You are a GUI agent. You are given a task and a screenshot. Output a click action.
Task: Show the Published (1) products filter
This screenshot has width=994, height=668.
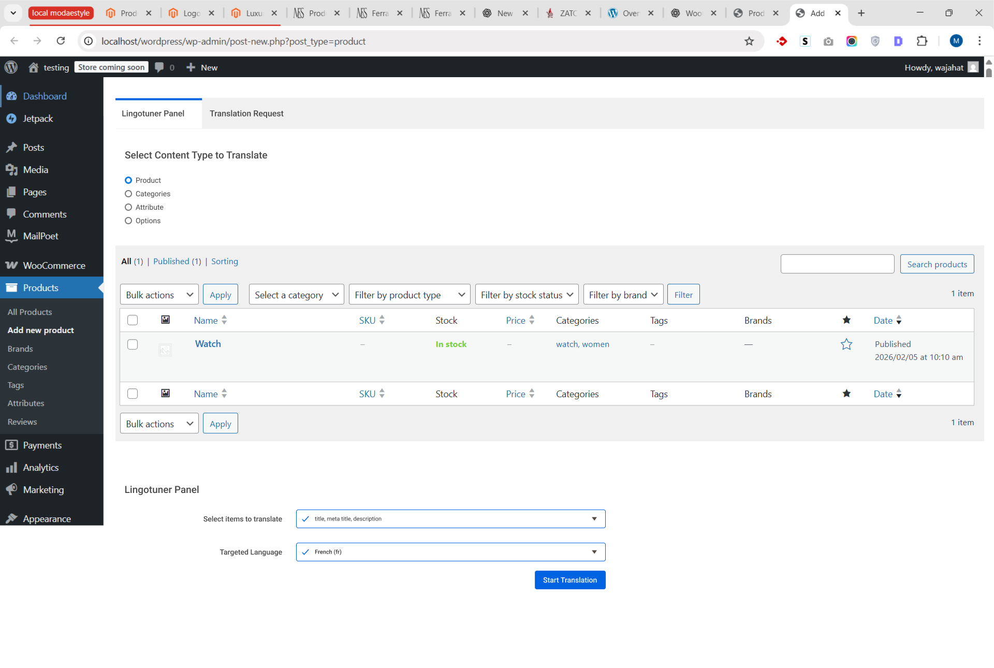click(x=177, y=262)
